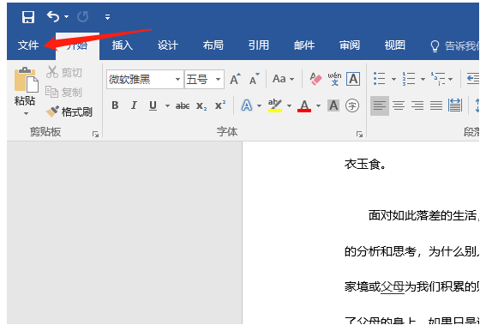Open the font name dropdown arrow
This screenshot has width=504, height=331.
(177, 79)
